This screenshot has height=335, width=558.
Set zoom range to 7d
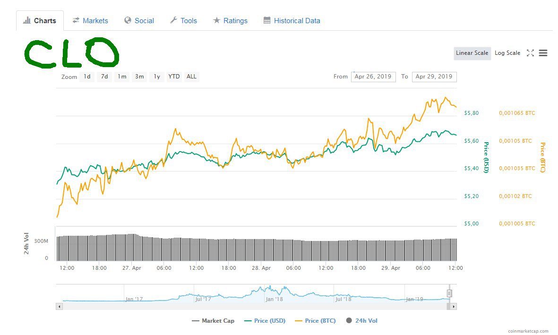[x=104, y=77]
